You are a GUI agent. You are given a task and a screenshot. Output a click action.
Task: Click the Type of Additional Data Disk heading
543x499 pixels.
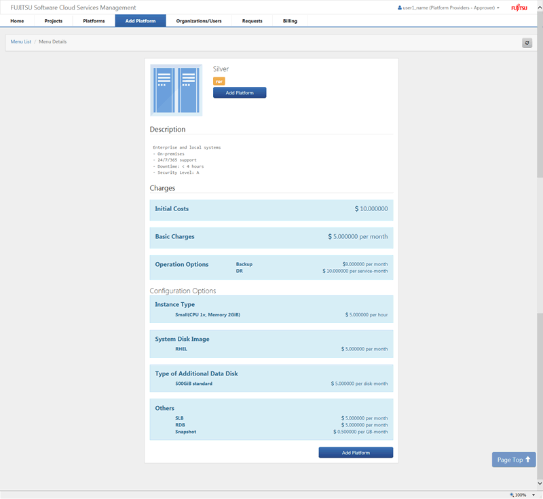pos(196,373)
